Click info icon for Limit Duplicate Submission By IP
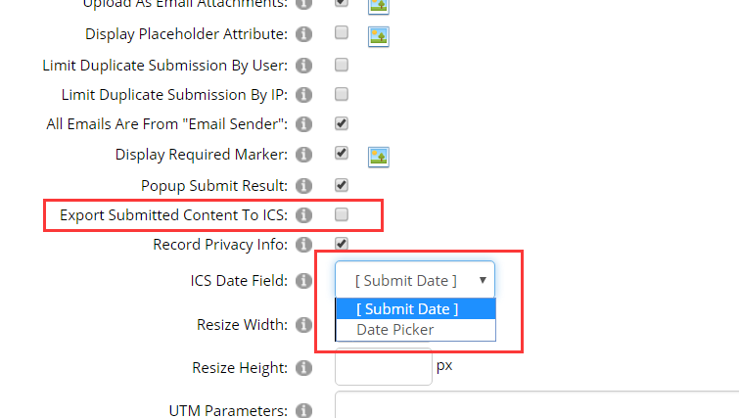Image resolution: width=739 pixels, height=418 pixels. [x=304, y=95]
